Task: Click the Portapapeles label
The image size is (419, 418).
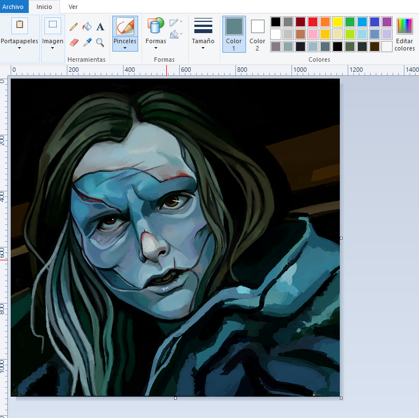Action: (x=19, y=41)
